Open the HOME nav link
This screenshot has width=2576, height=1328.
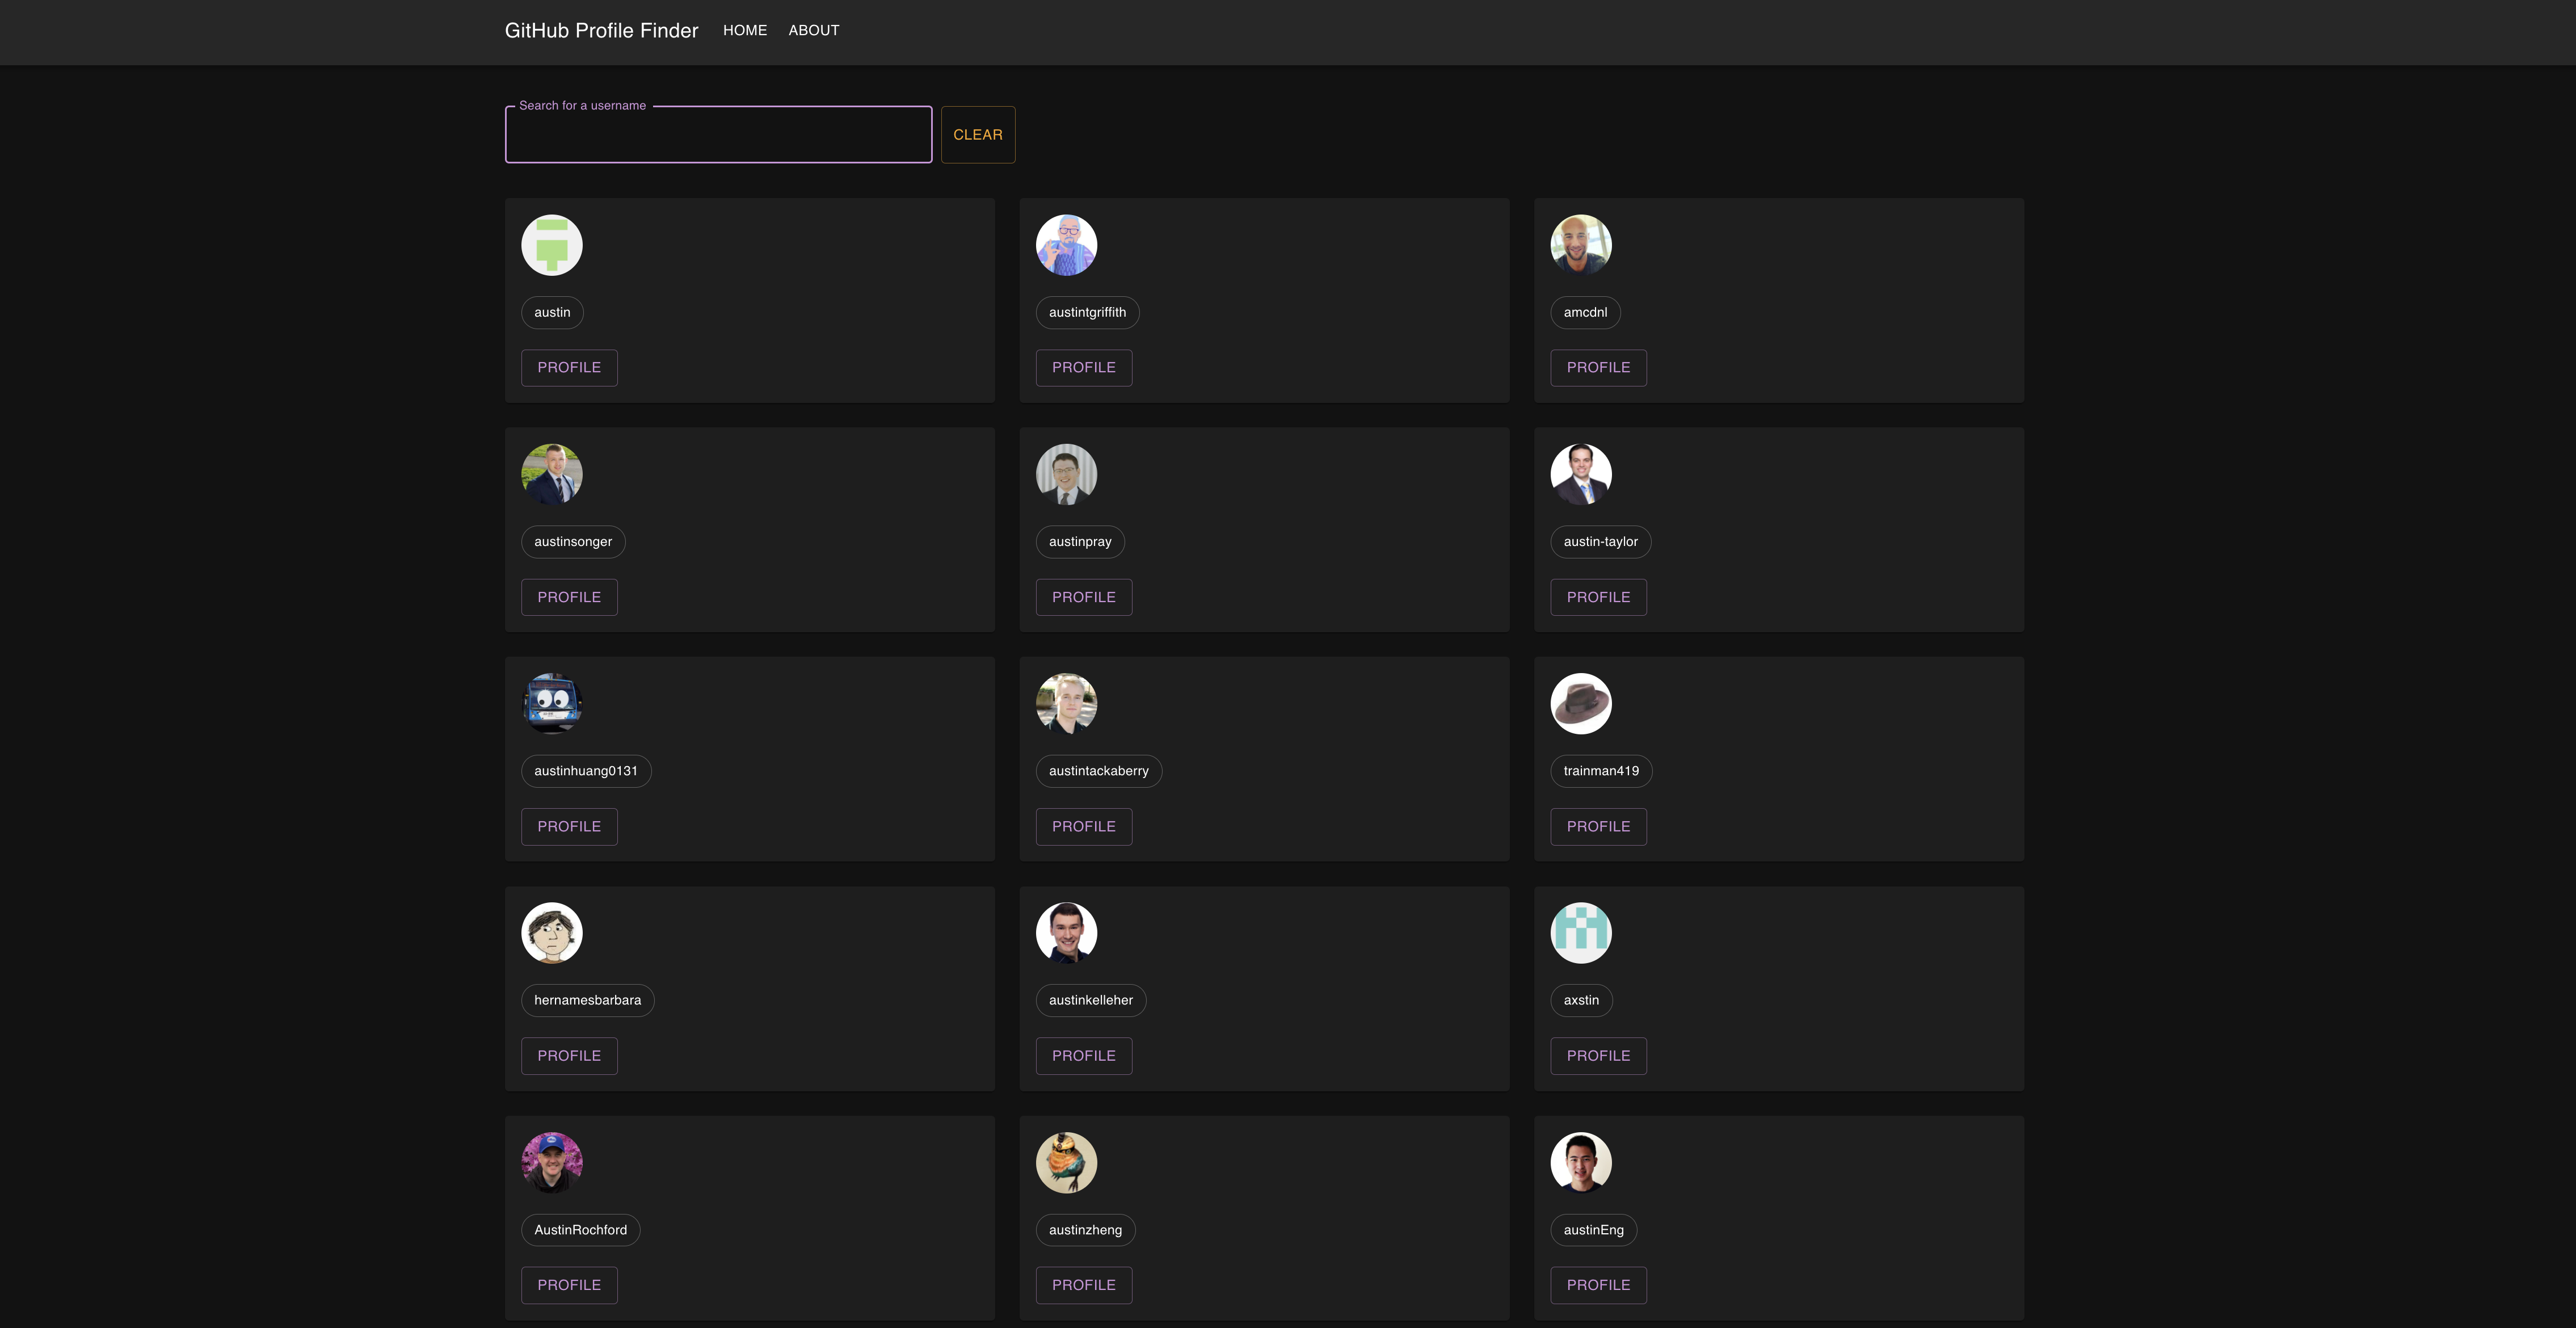pyautogui.click(x=744, y=31)
